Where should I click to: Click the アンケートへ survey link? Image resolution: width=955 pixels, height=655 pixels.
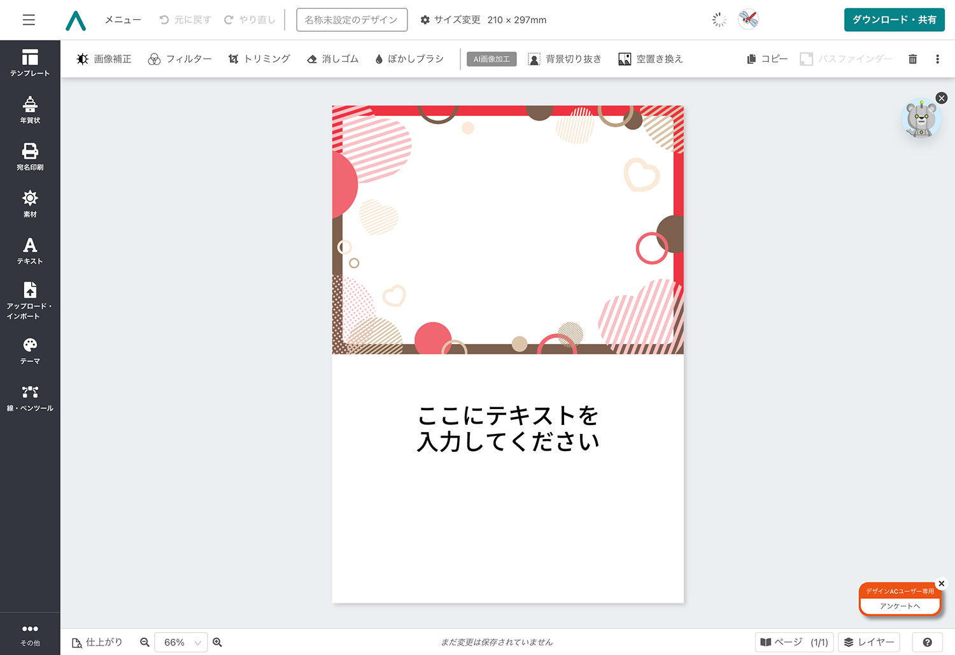click(900, 606)
